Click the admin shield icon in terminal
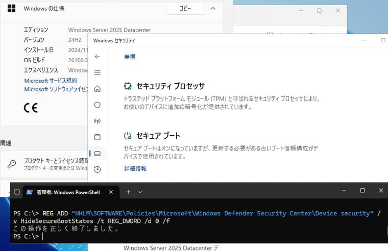 pyautogui.click(x=17, y=192)
